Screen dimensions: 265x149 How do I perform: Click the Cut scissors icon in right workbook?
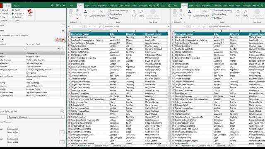(x=181, y=10)
